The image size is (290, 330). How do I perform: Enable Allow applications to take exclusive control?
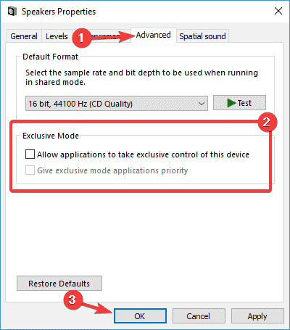tap(30, 154)
